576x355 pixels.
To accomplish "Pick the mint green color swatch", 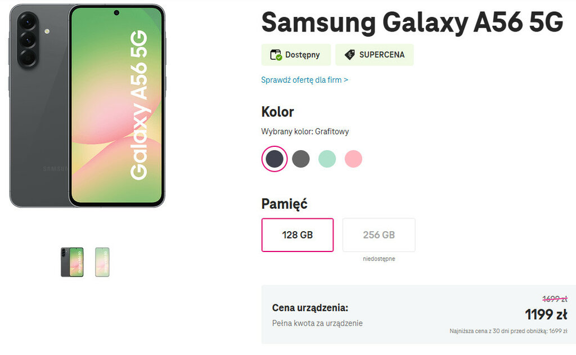I will pos(327,159).
